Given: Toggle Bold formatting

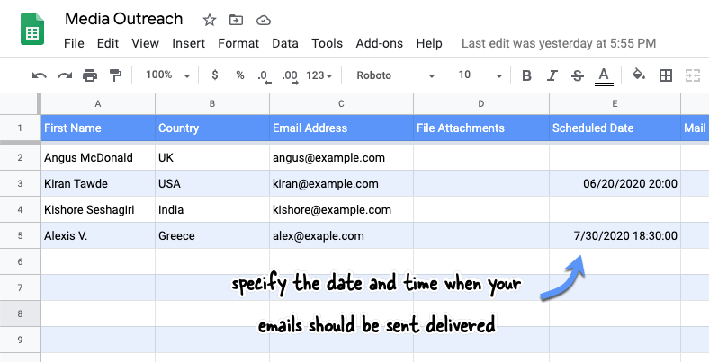Looking at the screenshot, I should (x=526, y=75).
